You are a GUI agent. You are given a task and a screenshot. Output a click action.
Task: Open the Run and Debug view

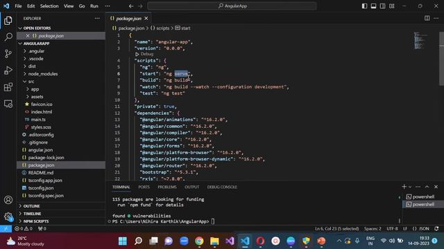[8, 71]
